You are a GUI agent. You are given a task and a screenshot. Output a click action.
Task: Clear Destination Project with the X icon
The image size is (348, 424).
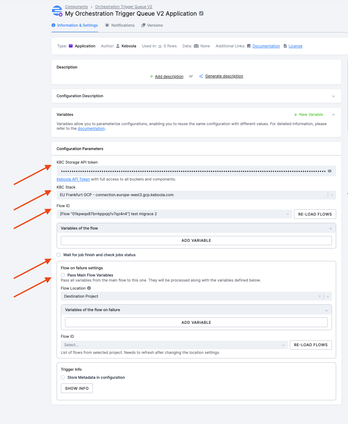tap(320, 296)
